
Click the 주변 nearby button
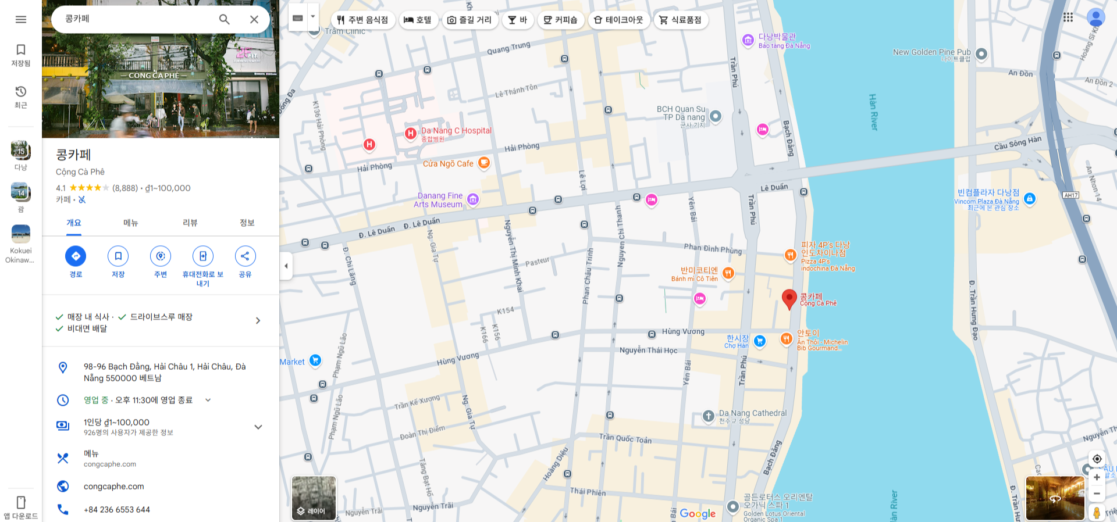161,256
